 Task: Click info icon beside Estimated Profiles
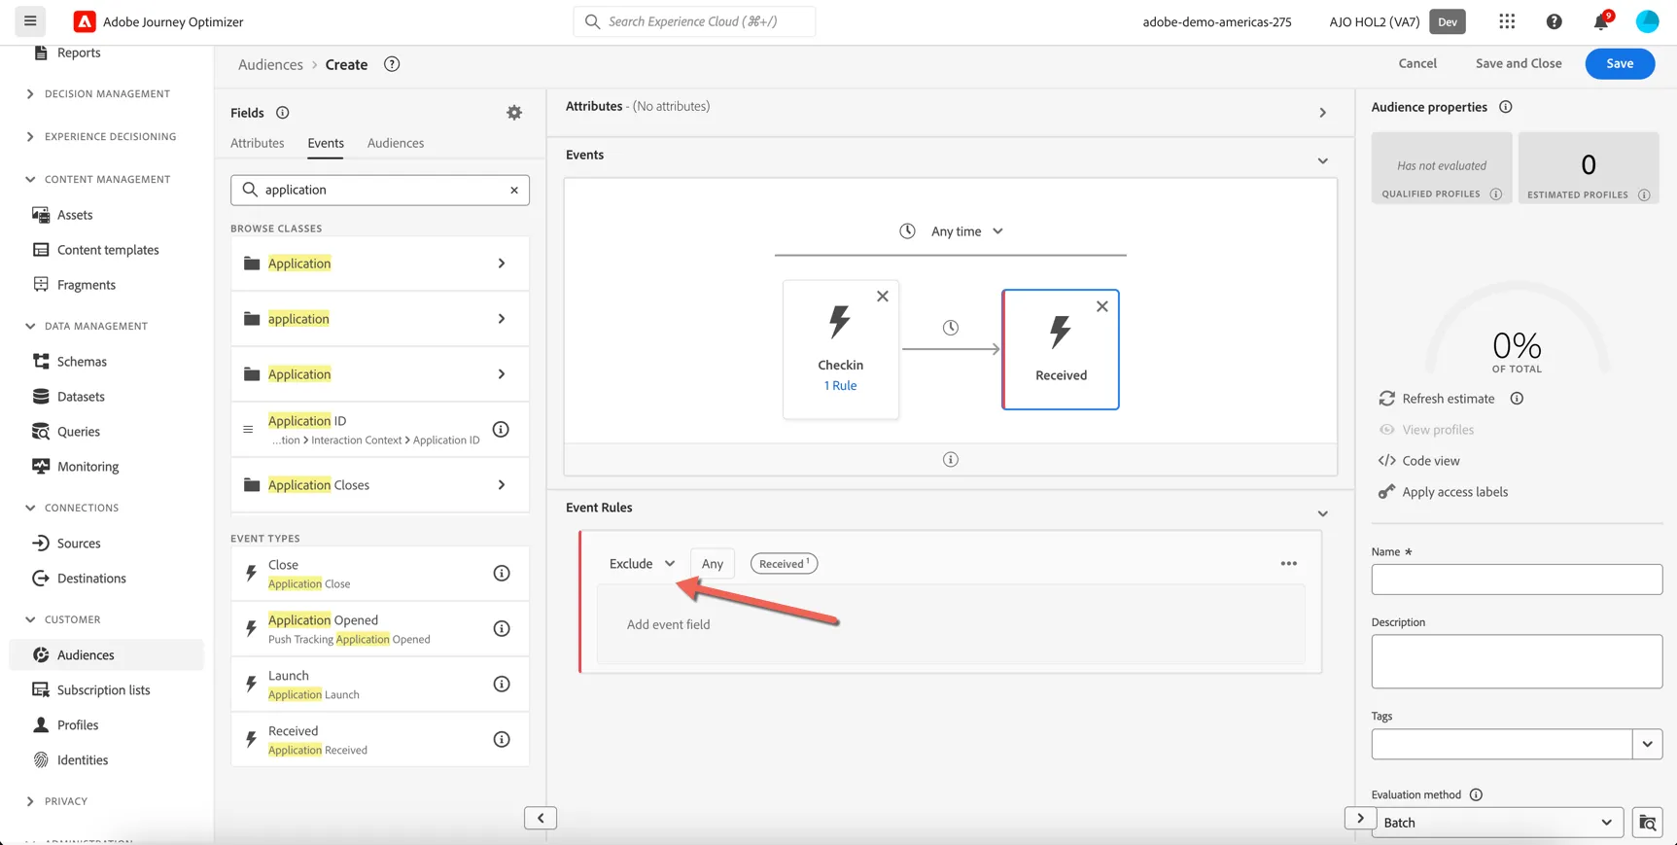1644,194
